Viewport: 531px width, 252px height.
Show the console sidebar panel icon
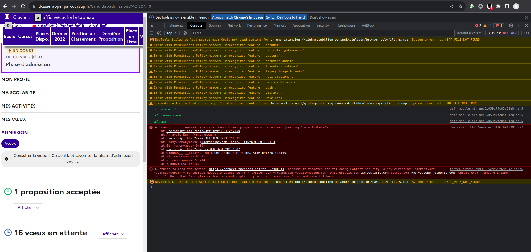coord(152,33)
